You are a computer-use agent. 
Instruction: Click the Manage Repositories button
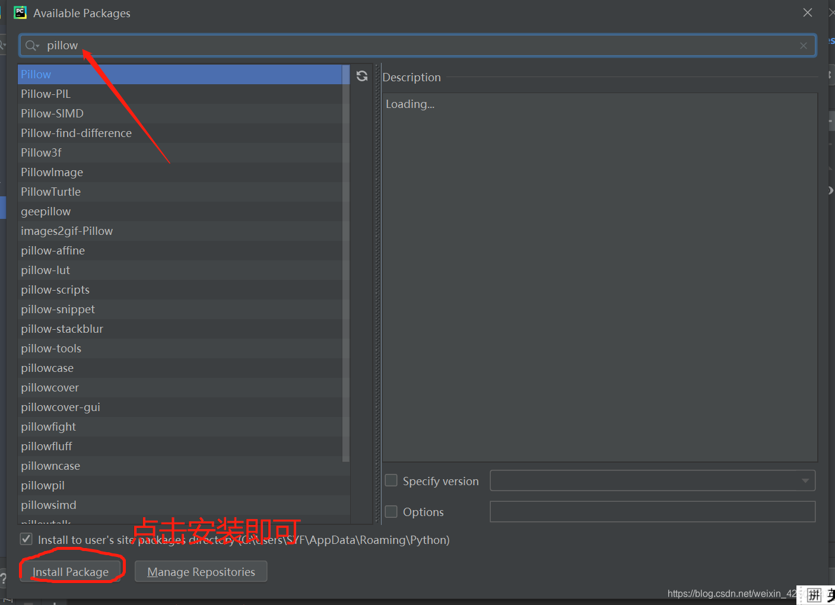[x=201, y=572]
